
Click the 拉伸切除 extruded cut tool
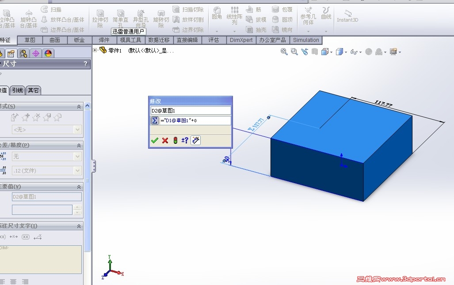[100, 19]
